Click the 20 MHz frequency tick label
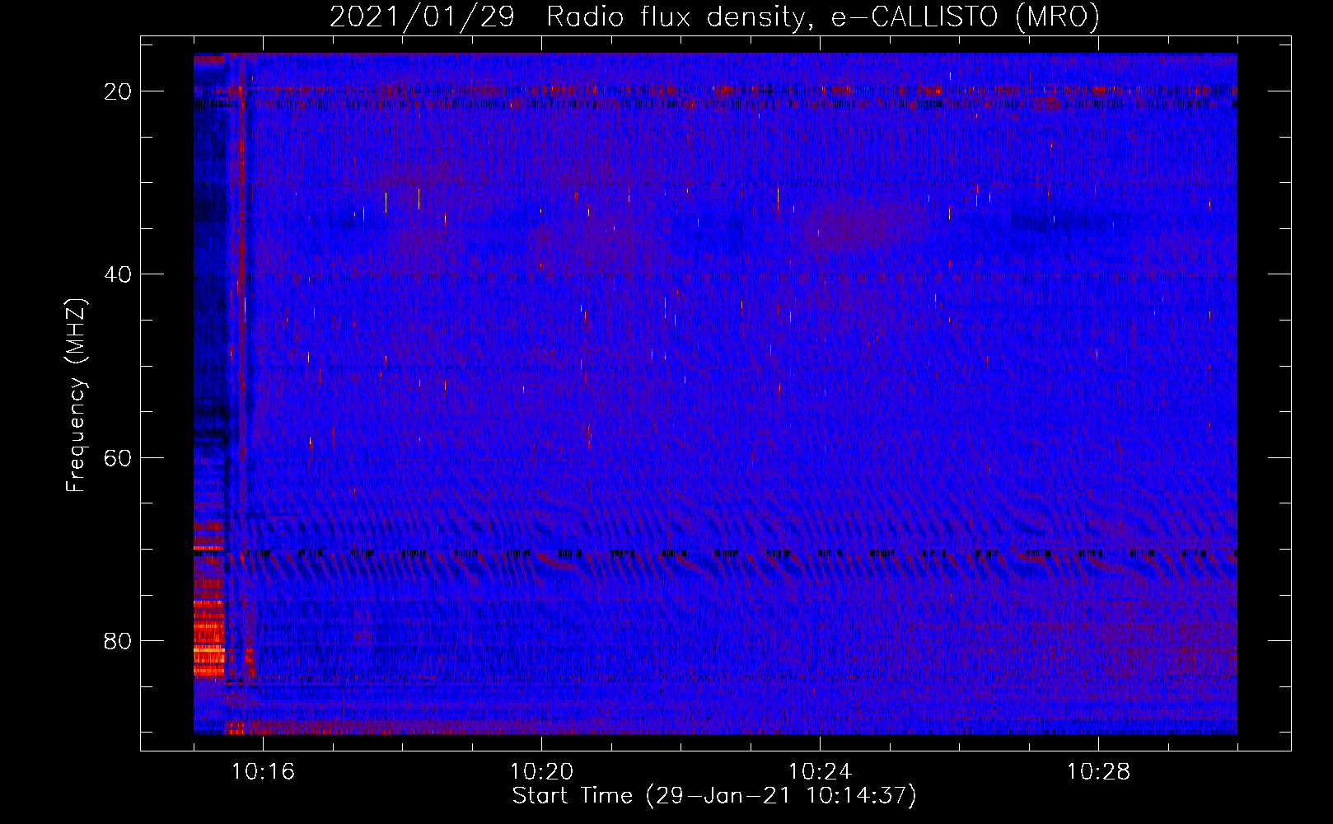1333x824 pixels. (x=118, y=91)
